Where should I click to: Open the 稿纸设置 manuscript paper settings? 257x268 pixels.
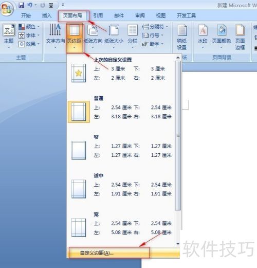[182, 37]
